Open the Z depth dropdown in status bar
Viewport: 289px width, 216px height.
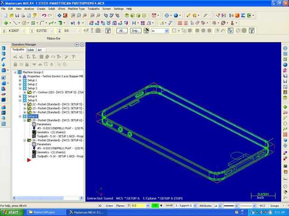(148, 206)
